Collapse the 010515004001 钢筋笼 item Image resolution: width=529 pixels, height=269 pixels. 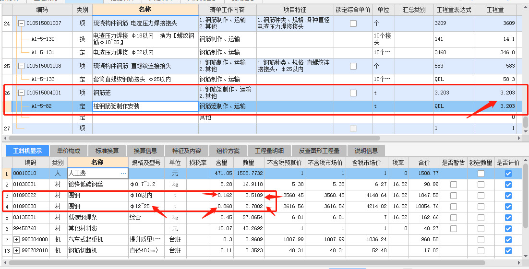(21, 93)
